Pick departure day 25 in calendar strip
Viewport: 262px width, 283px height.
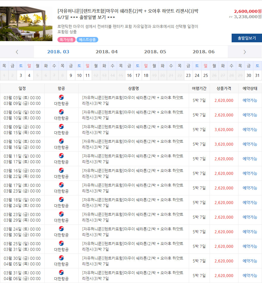click(x=205, y=75)
